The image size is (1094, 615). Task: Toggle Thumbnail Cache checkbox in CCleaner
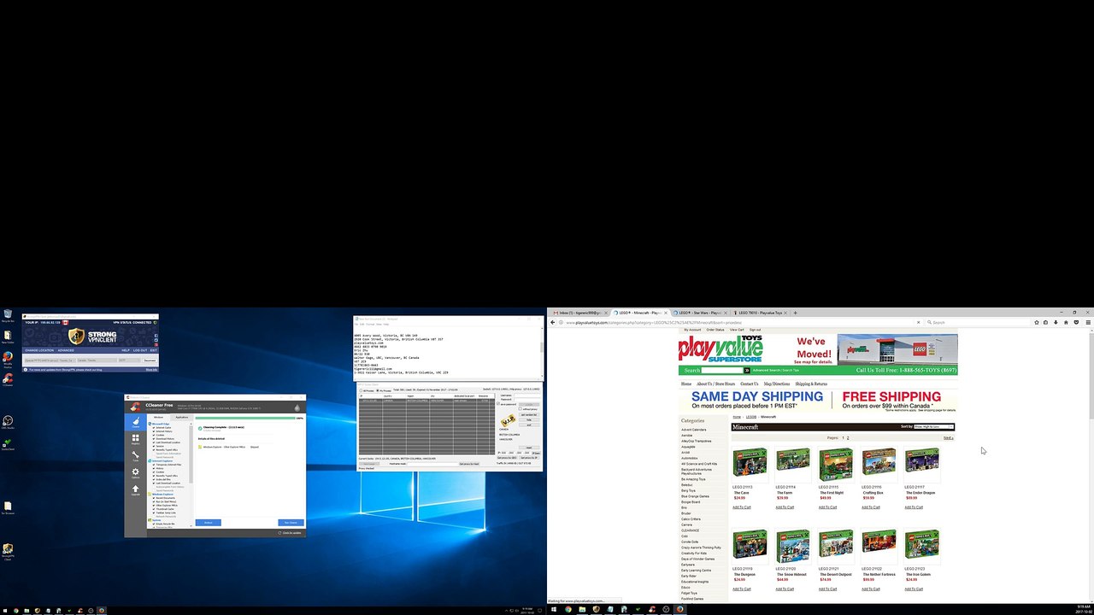coord(154,509)
